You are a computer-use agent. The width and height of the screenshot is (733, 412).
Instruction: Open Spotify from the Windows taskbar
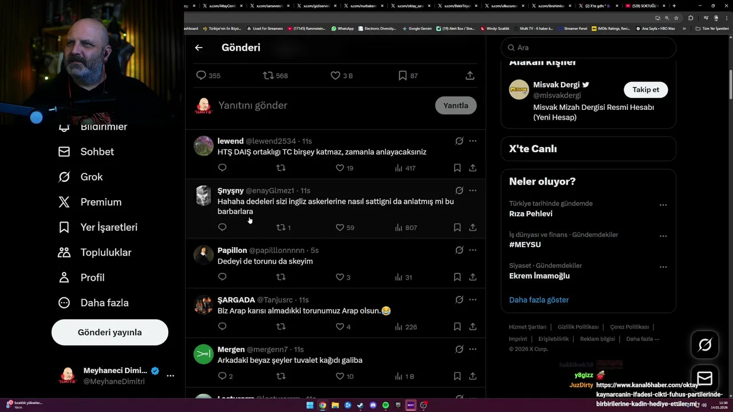(385, 405)
